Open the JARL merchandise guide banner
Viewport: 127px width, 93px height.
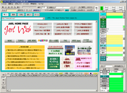click(x=67, y=63)
